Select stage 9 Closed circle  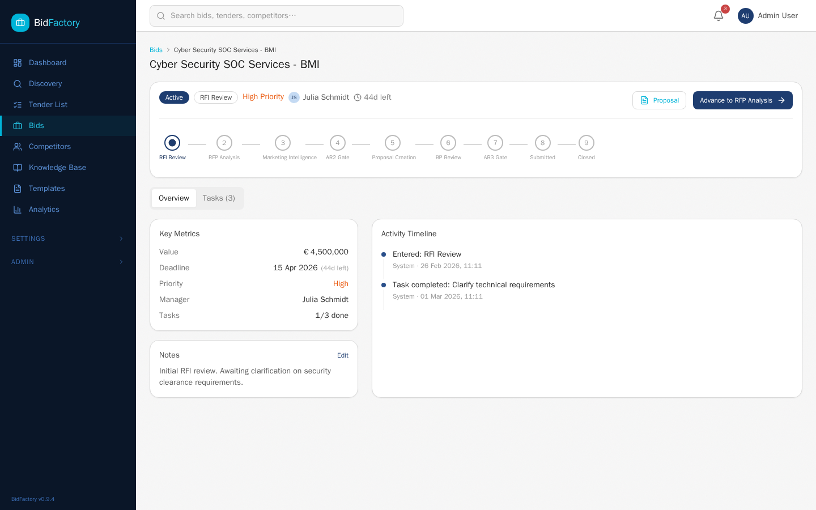586,143
